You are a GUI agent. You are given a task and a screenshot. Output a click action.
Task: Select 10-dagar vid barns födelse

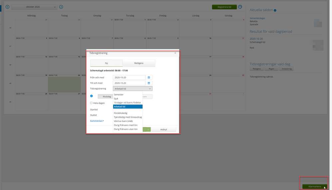pos(128,102)
